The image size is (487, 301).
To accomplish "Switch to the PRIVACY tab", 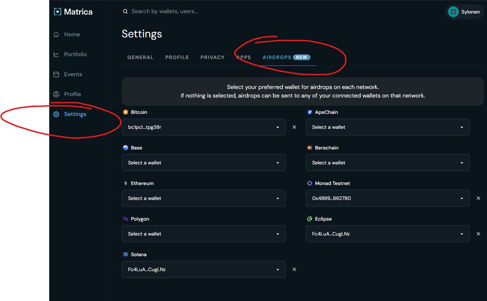I will (x=212, y=57).
